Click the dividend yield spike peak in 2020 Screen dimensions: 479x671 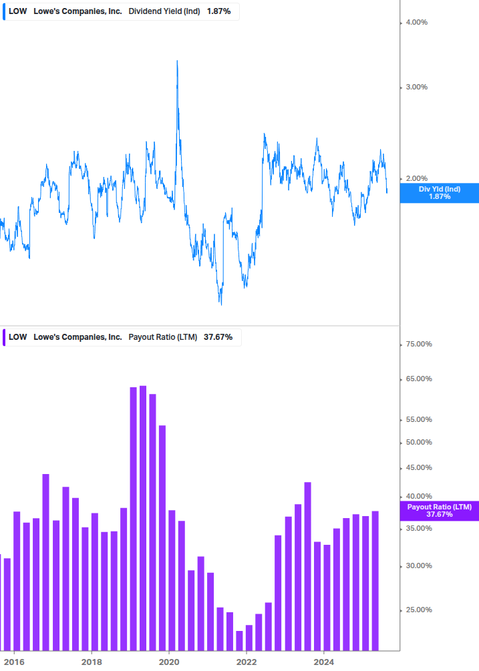pos(177,61)
